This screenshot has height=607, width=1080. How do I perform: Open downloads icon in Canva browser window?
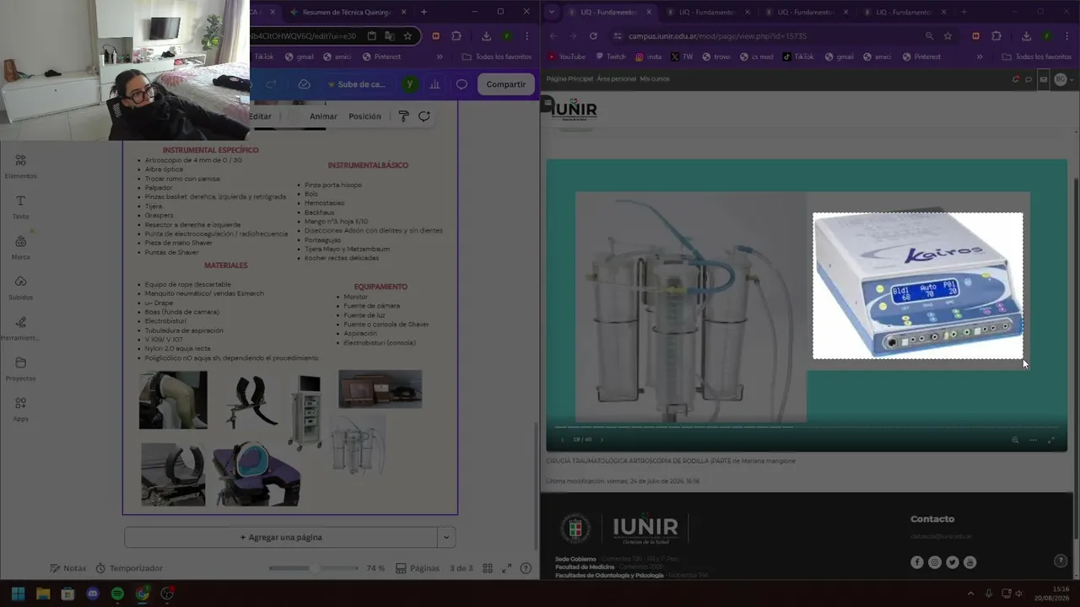(x=487, y=36)
